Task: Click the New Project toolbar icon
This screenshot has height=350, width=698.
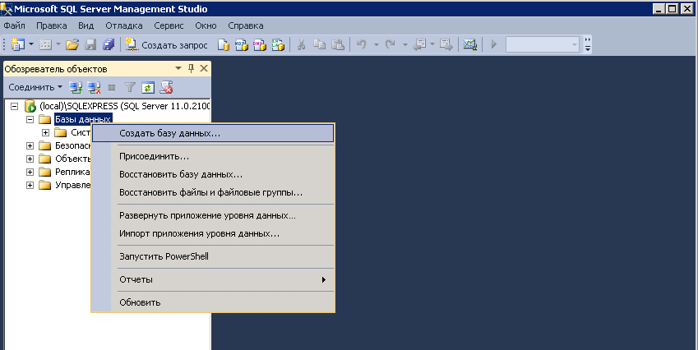Action: [x=18, y=44]
